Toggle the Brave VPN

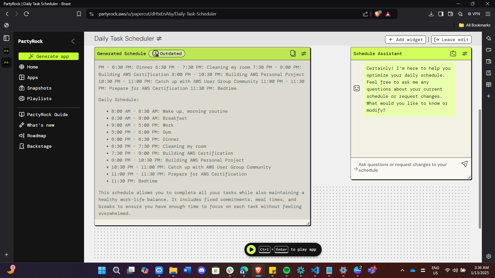[x=474, y=14]
